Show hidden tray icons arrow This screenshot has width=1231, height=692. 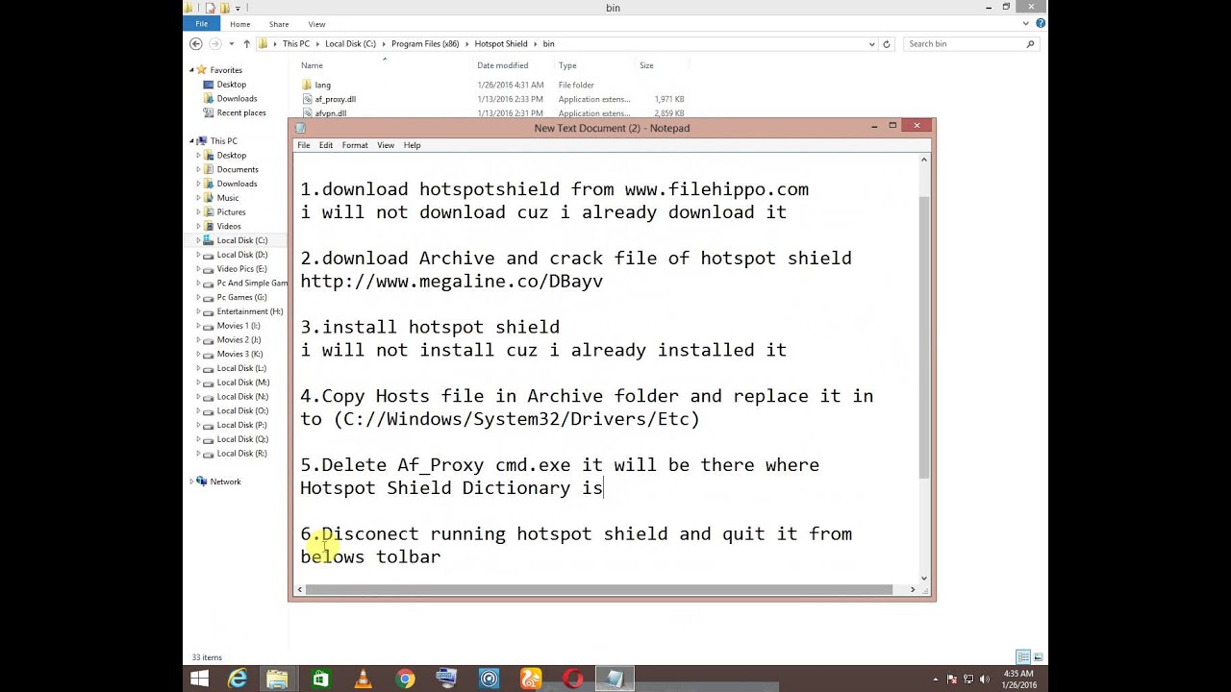click(936, 680)
